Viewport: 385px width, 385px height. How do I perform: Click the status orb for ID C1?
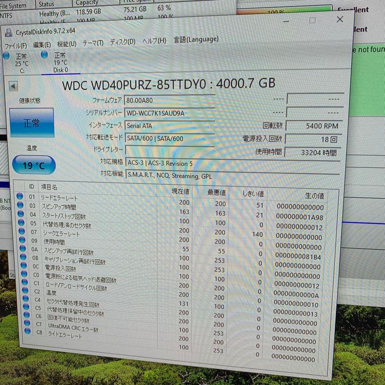click(25, 282)
